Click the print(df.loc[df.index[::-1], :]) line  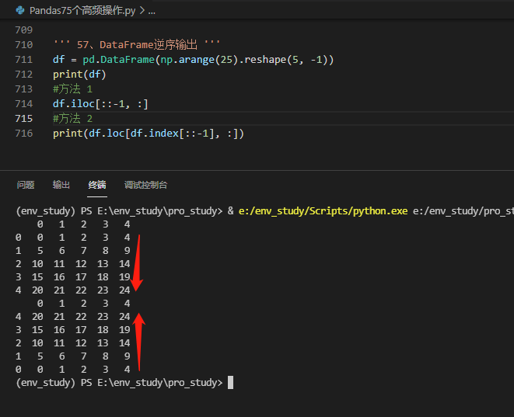point(149,134)
